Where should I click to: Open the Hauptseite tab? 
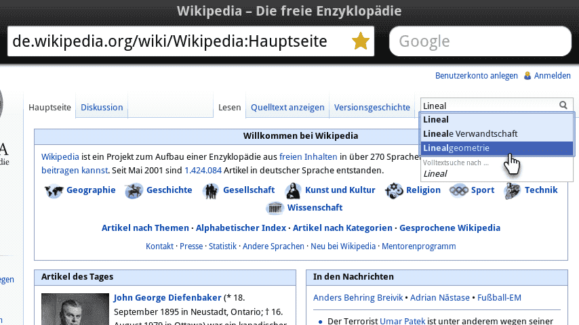[x=50, y=108]
